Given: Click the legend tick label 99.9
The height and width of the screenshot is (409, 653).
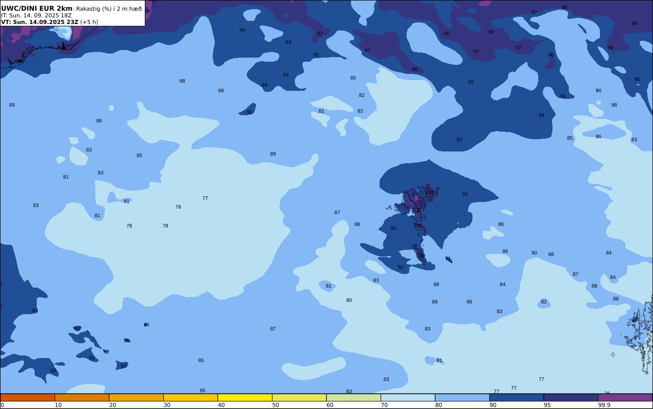Looking at the screenshot, I should [604, 405].
